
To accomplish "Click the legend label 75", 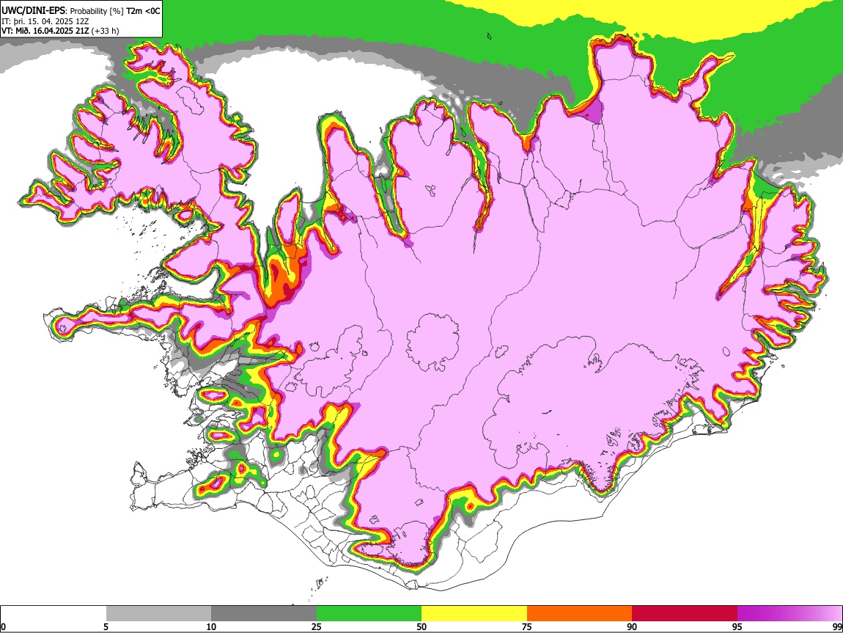I will point(527,626).
